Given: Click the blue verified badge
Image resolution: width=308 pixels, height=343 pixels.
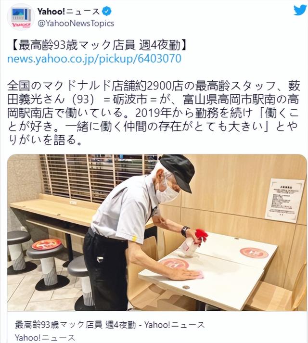Looking at the screenshot, I should [x=107, y=11].
